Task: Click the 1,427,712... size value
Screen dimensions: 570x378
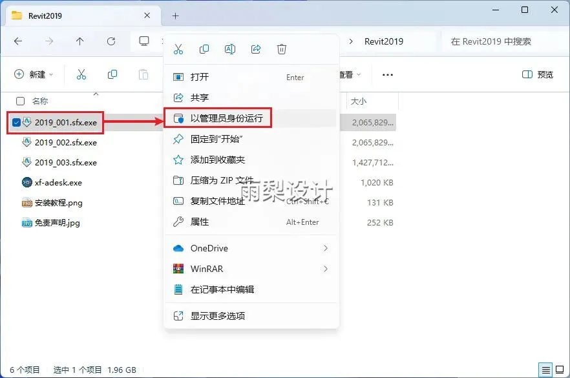Action: coord(373,162)
